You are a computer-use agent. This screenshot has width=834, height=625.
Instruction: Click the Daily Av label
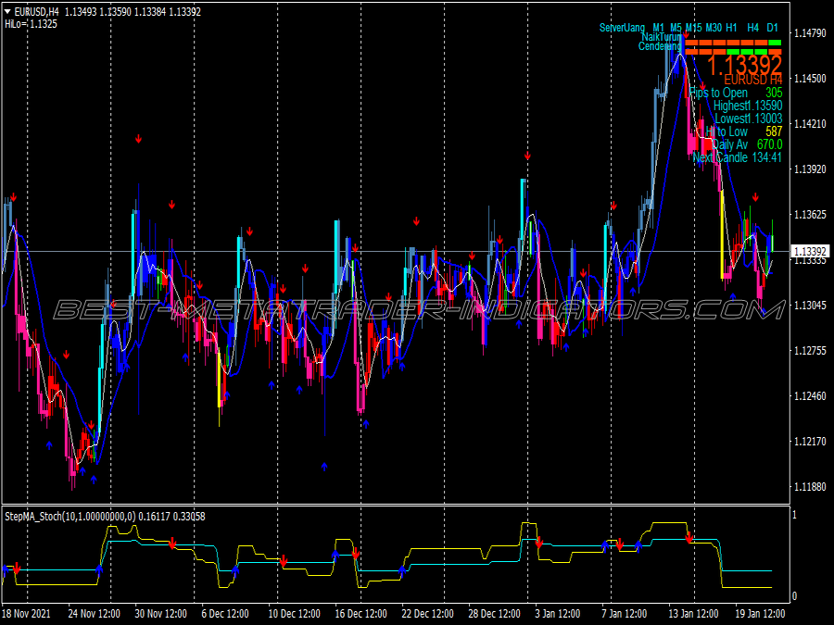click(x=730, y=144)
